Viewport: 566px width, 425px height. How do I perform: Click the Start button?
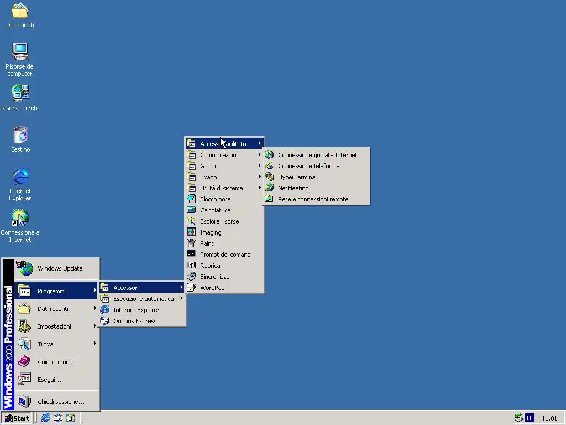click(x=17, y=418)
